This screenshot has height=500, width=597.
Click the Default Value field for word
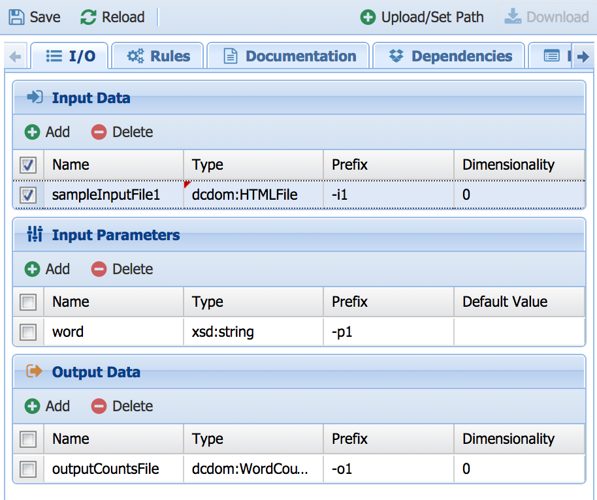(x=519, y=332)
